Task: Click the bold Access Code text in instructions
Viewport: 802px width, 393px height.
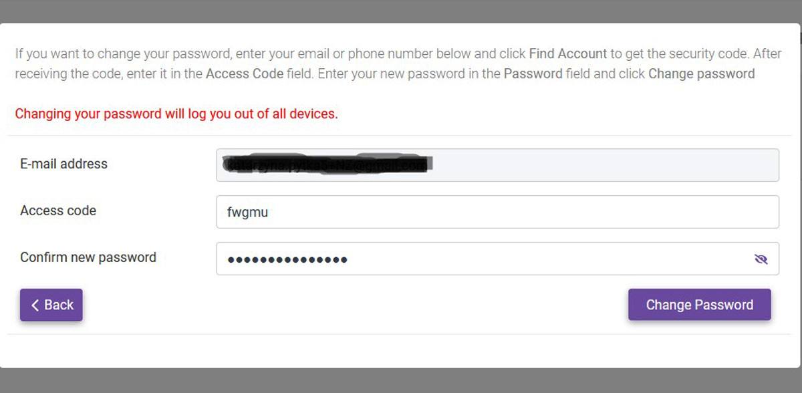Action: pyautogui.click(x=245, y=74)
